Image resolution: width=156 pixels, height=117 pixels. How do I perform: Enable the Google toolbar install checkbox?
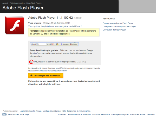pyautogui.click(x=31, y=62)
